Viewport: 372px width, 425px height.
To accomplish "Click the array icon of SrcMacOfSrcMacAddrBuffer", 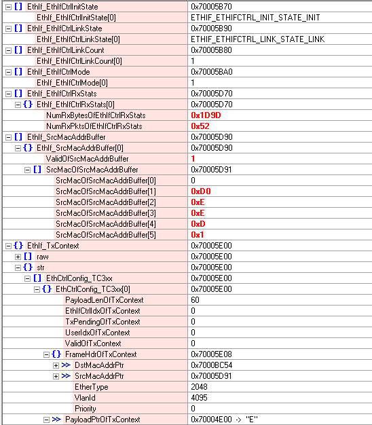I will (37, 170).
